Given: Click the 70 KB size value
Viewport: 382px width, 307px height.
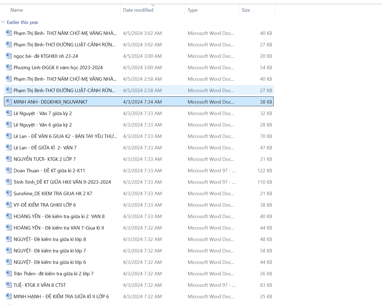Looking at the screenshot, I should click(266, 136).
